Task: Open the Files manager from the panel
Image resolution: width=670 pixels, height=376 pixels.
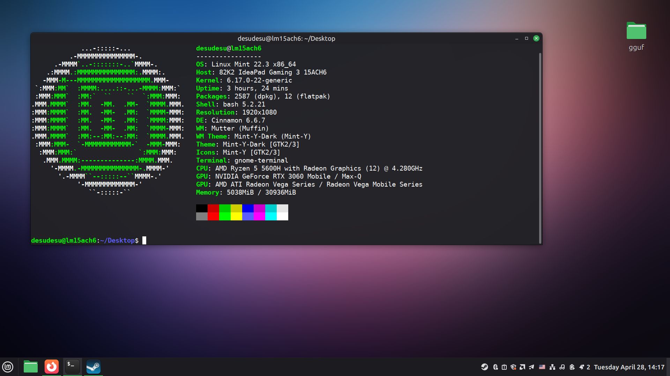Action: 31,367
